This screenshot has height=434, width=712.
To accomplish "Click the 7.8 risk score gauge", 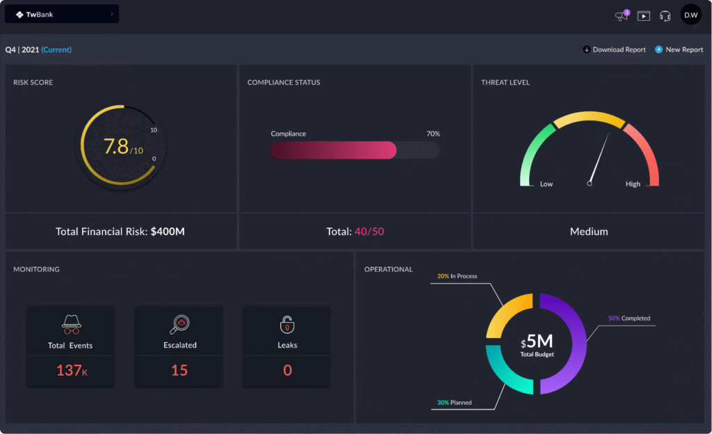I will click(117, 147).
